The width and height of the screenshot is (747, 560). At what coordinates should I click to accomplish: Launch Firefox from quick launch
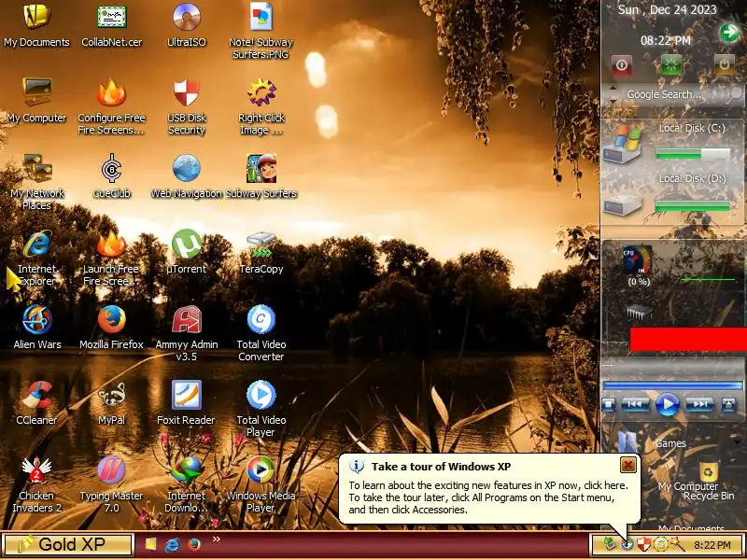click(193, 544)
